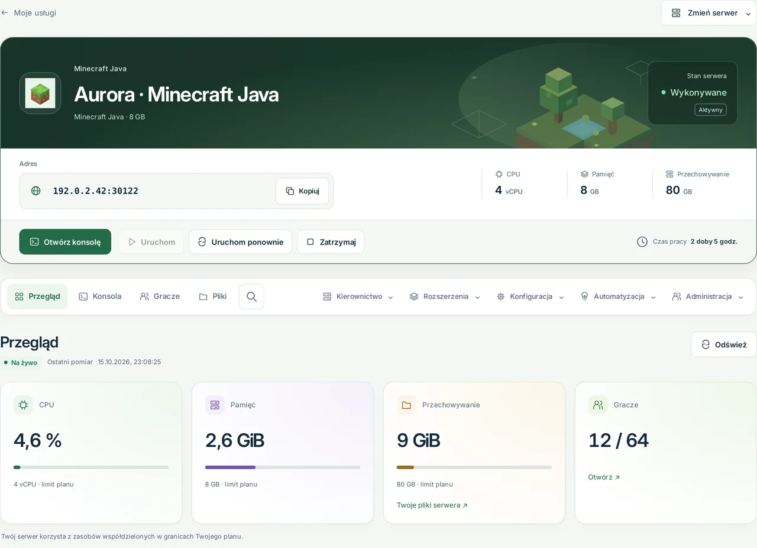Copy the server address with Kopiuj
This screenshot has width=757, height=548.
302,191
